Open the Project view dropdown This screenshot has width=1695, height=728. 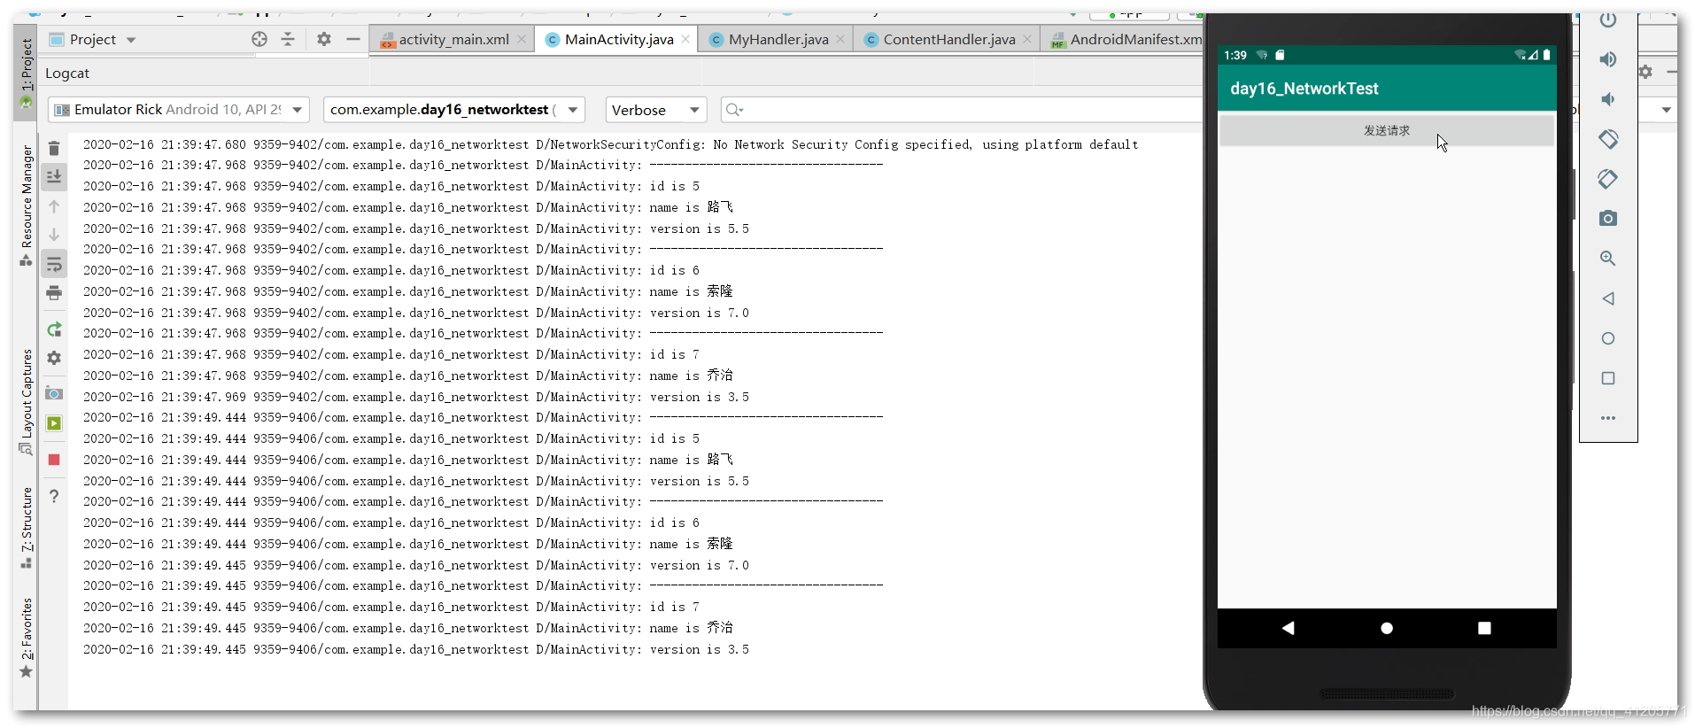tap(93, 39)
